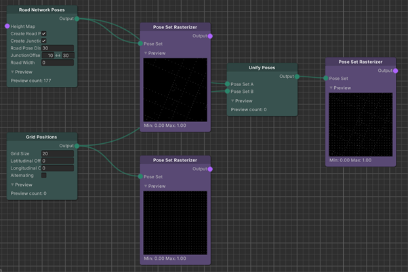
Task: Toggle the Create Road checkbox
Action: [44, 34]
